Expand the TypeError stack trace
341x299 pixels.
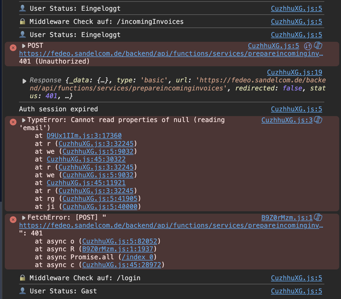click(x=24, y=120)
